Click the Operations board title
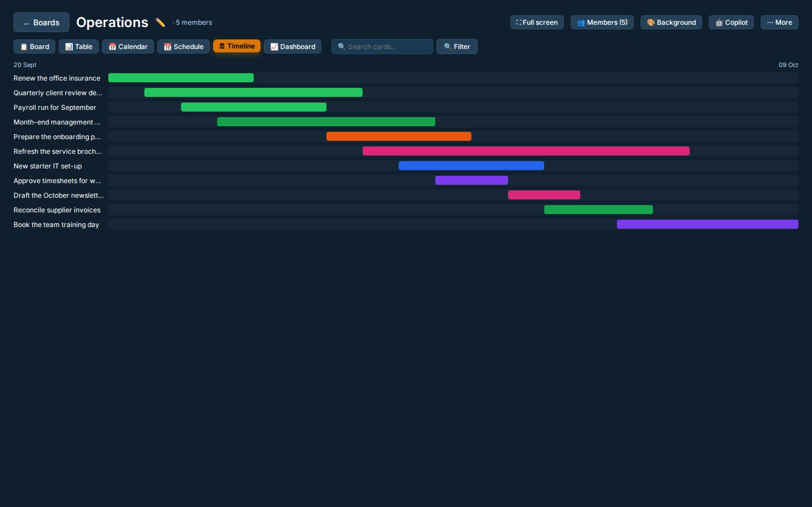The height and width of the screenshot is (507, 812). click(112, 23)
